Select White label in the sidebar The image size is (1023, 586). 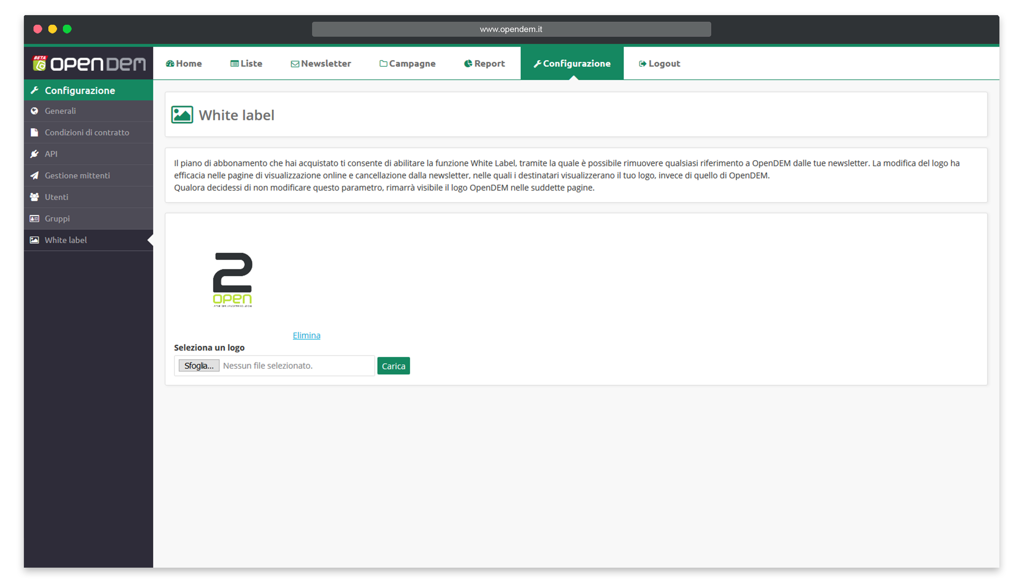tap(89, 240)
